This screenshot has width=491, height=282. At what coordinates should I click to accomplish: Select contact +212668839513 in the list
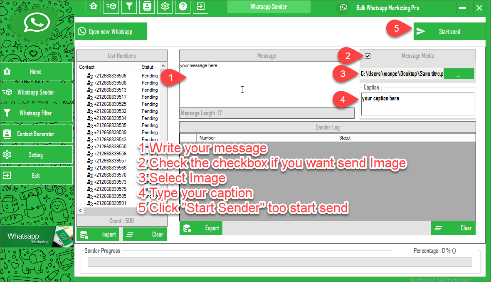(110, 90)
